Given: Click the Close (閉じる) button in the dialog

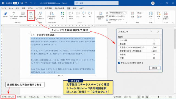Looking at the screenshot, I should [x=155, y=68].
